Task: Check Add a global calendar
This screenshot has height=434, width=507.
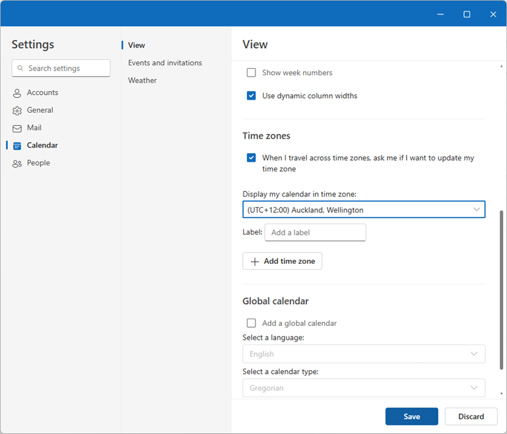Action: pos(252,323)
